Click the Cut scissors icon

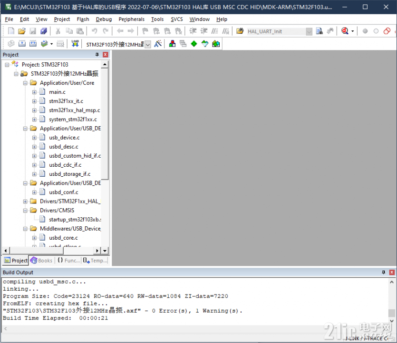(58, 31)
